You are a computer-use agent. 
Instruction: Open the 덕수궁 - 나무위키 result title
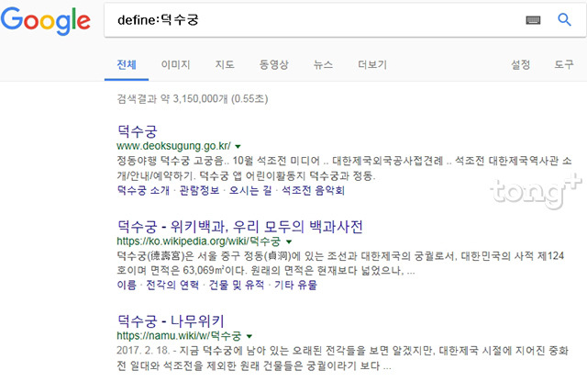pos(171,321)
